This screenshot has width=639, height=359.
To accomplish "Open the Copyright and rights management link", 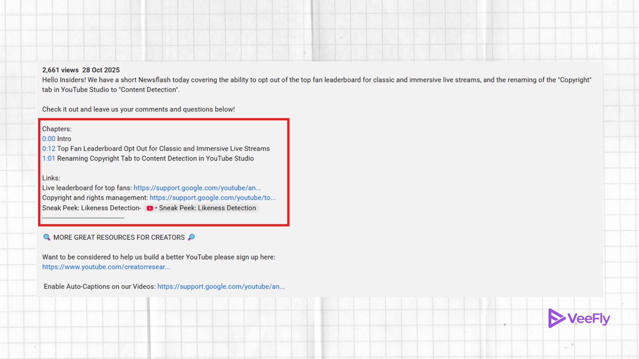I will [213, 197].
